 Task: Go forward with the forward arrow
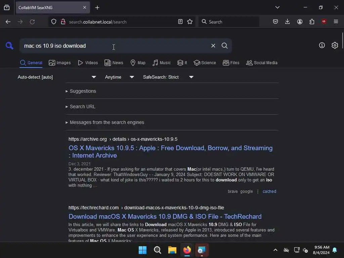(20, 22)
